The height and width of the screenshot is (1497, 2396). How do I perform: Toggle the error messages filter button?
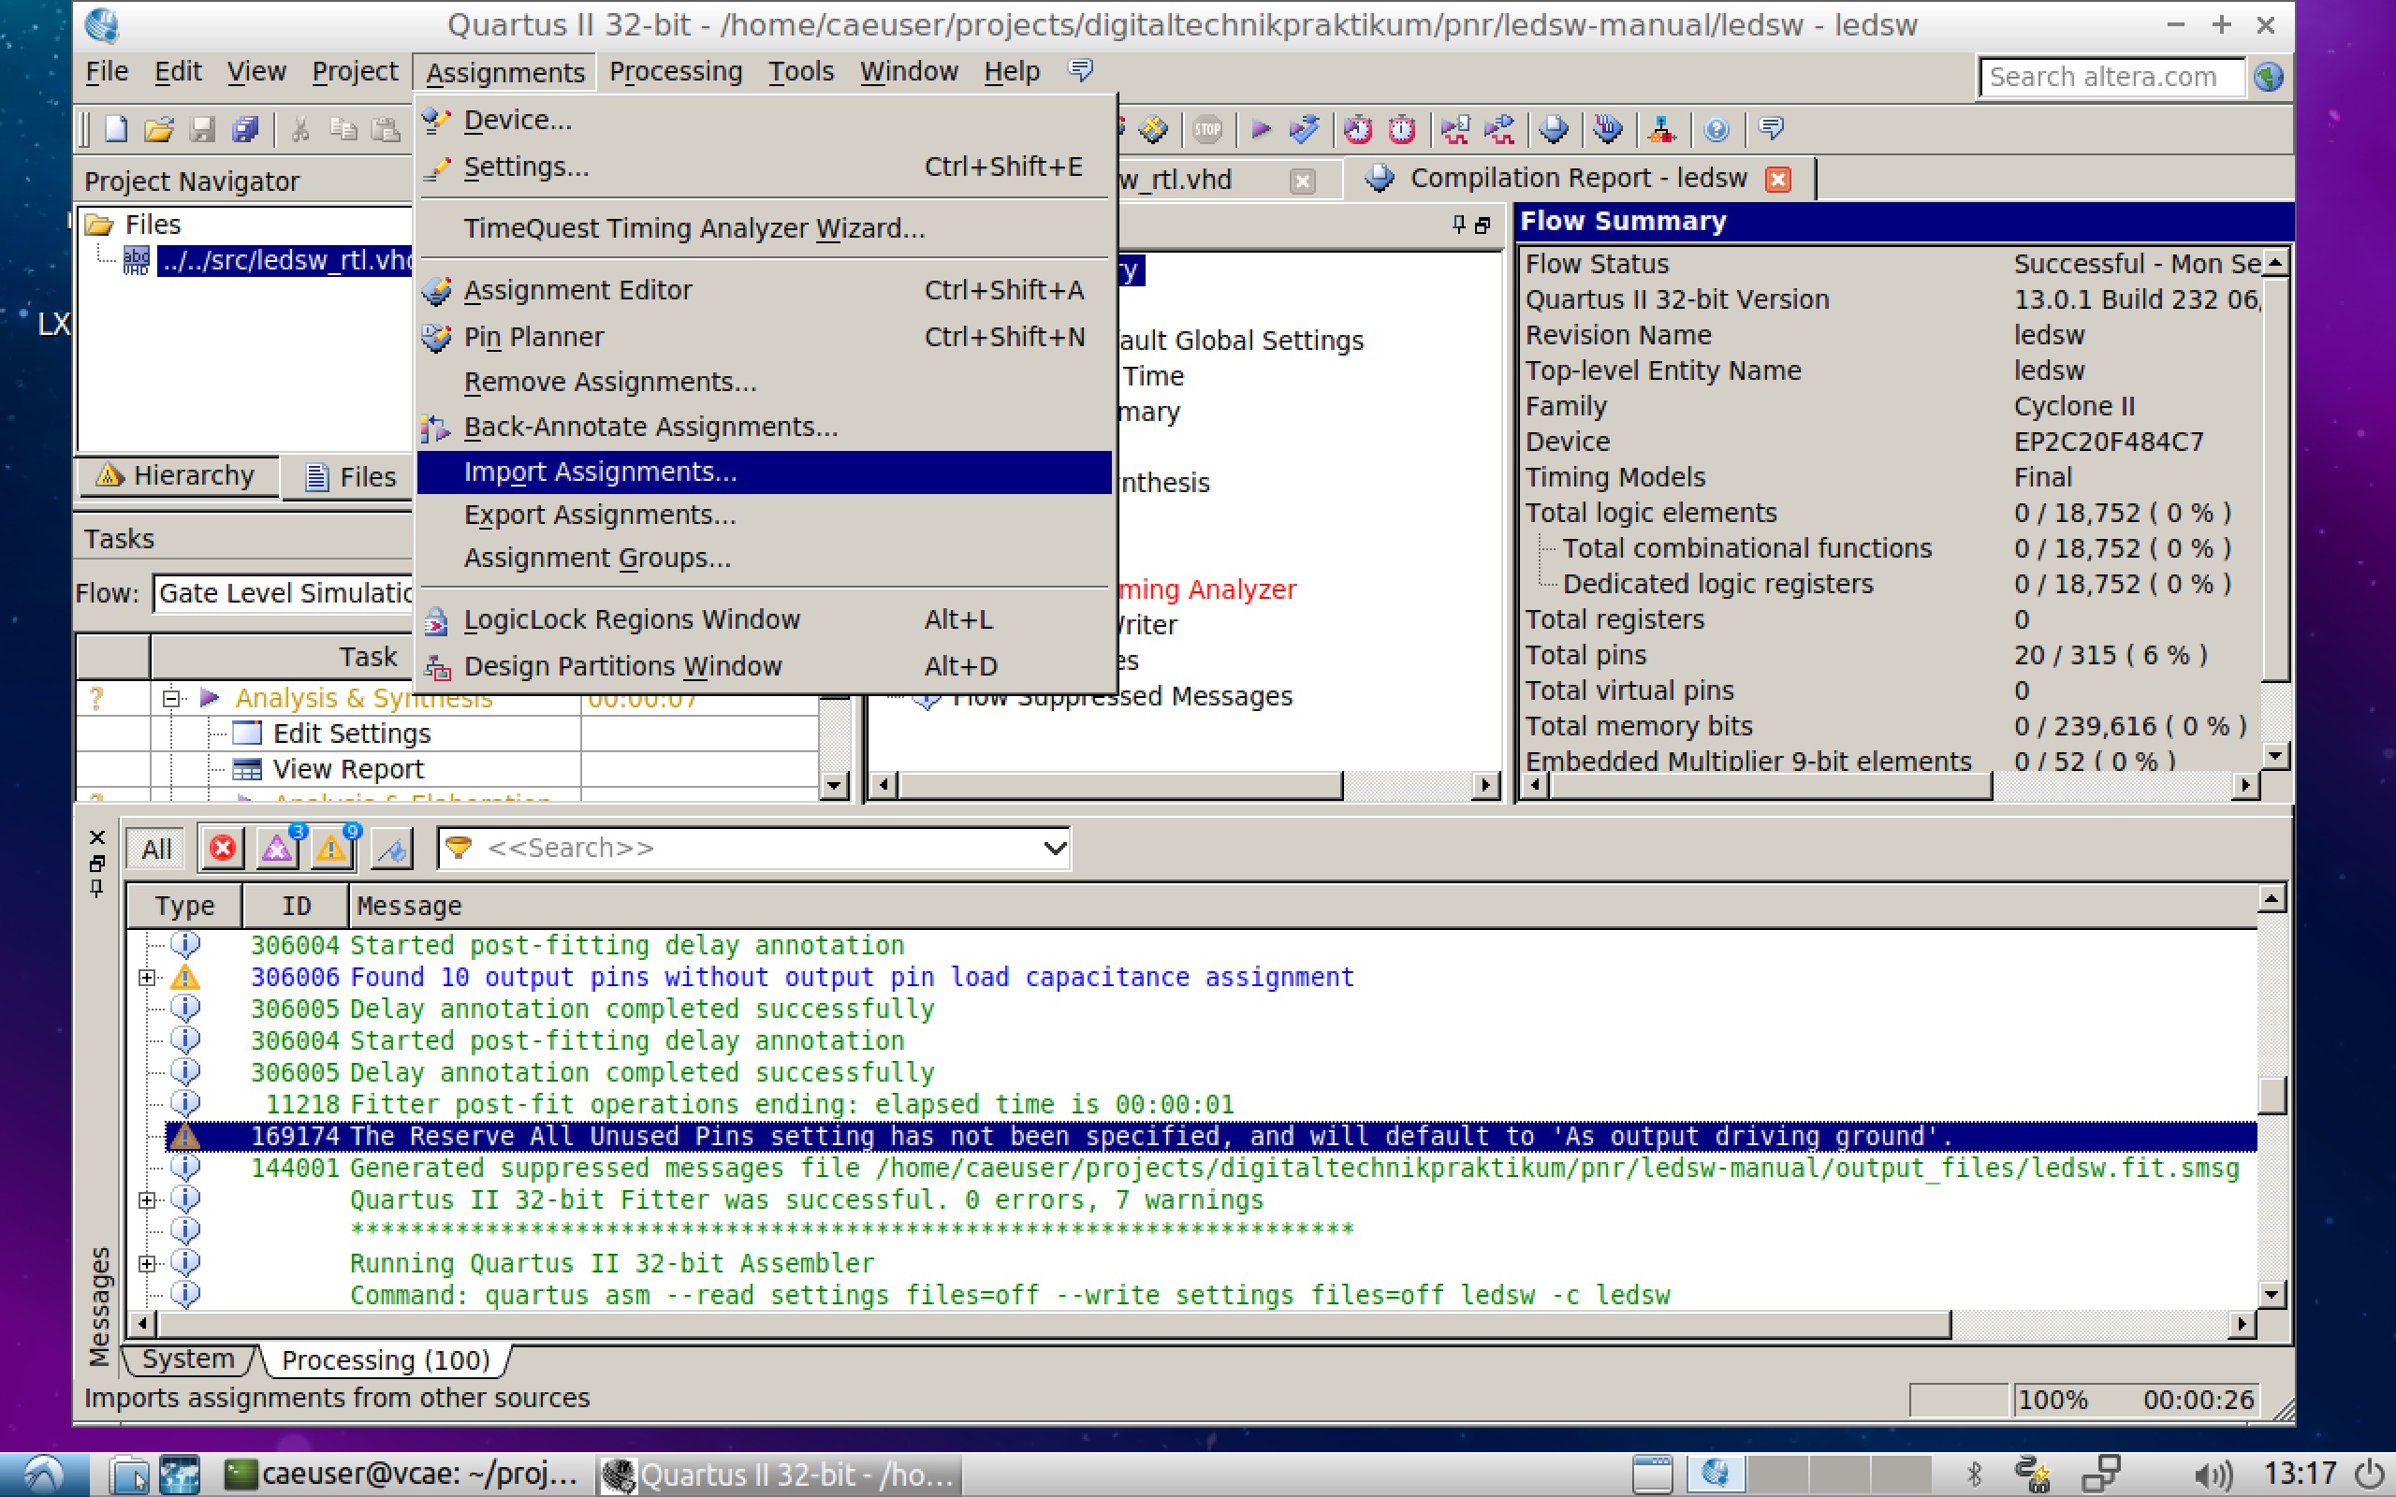[x=223, y=849]
